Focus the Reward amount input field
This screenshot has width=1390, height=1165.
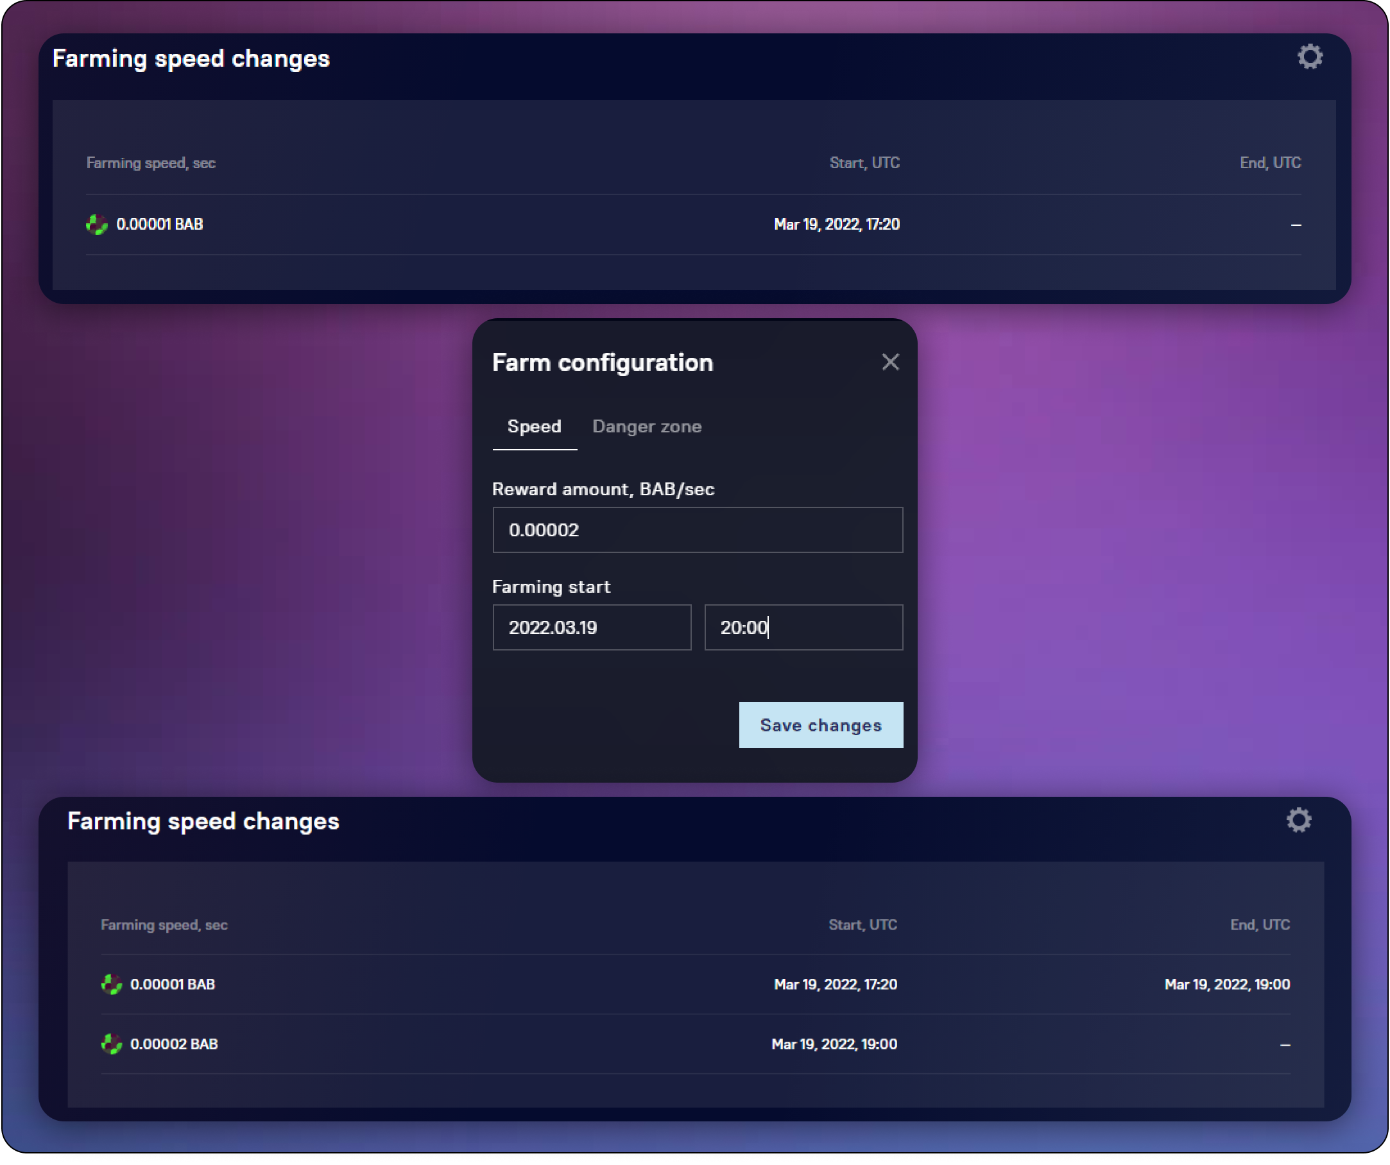pyautogui.click(x=697, y=530)
